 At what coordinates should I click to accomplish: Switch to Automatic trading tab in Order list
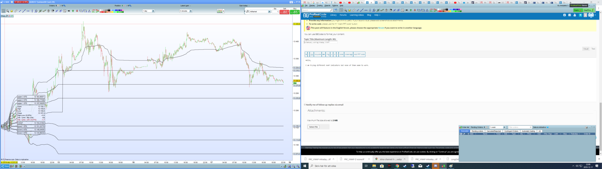(529, 131)
